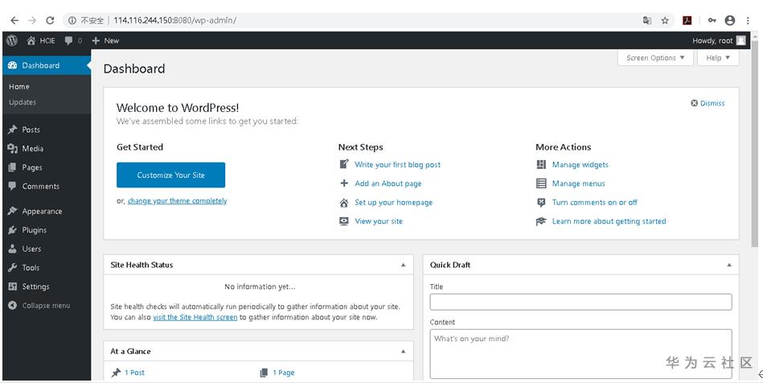Collapse the Site Health Status panel

404,265
